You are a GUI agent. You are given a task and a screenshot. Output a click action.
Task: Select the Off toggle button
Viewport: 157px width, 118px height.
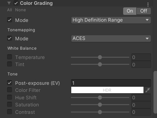144,11
